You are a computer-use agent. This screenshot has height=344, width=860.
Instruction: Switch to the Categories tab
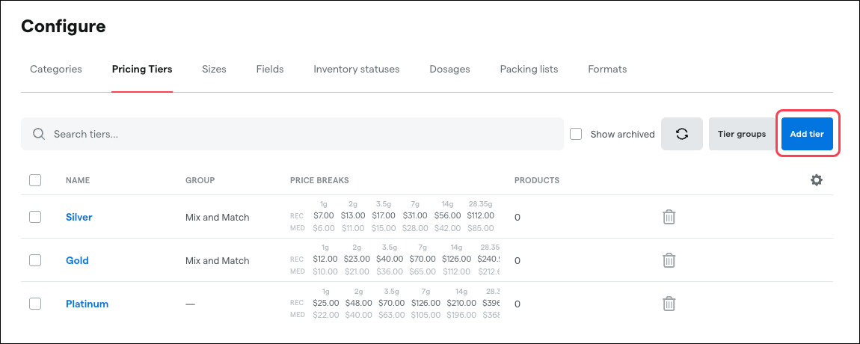(x=56, y=69)
